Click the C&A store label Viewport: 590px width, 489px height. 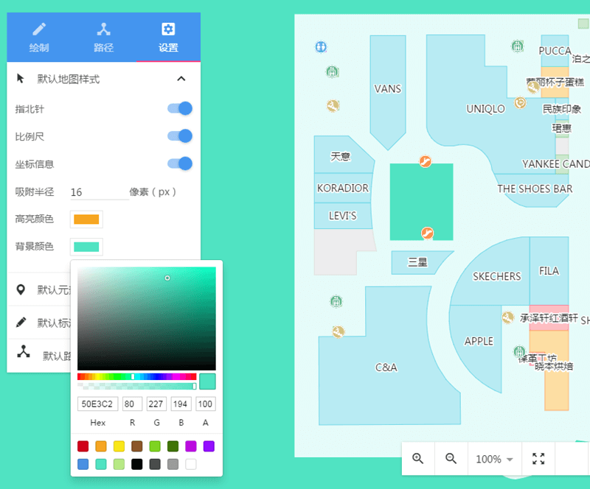pos(386,367)
